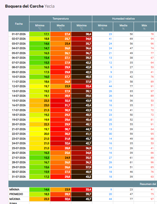The image size is (157, 204).
Task: Click PROMEDIO min temperature 18,3
Action: click(x=40, y=194)
